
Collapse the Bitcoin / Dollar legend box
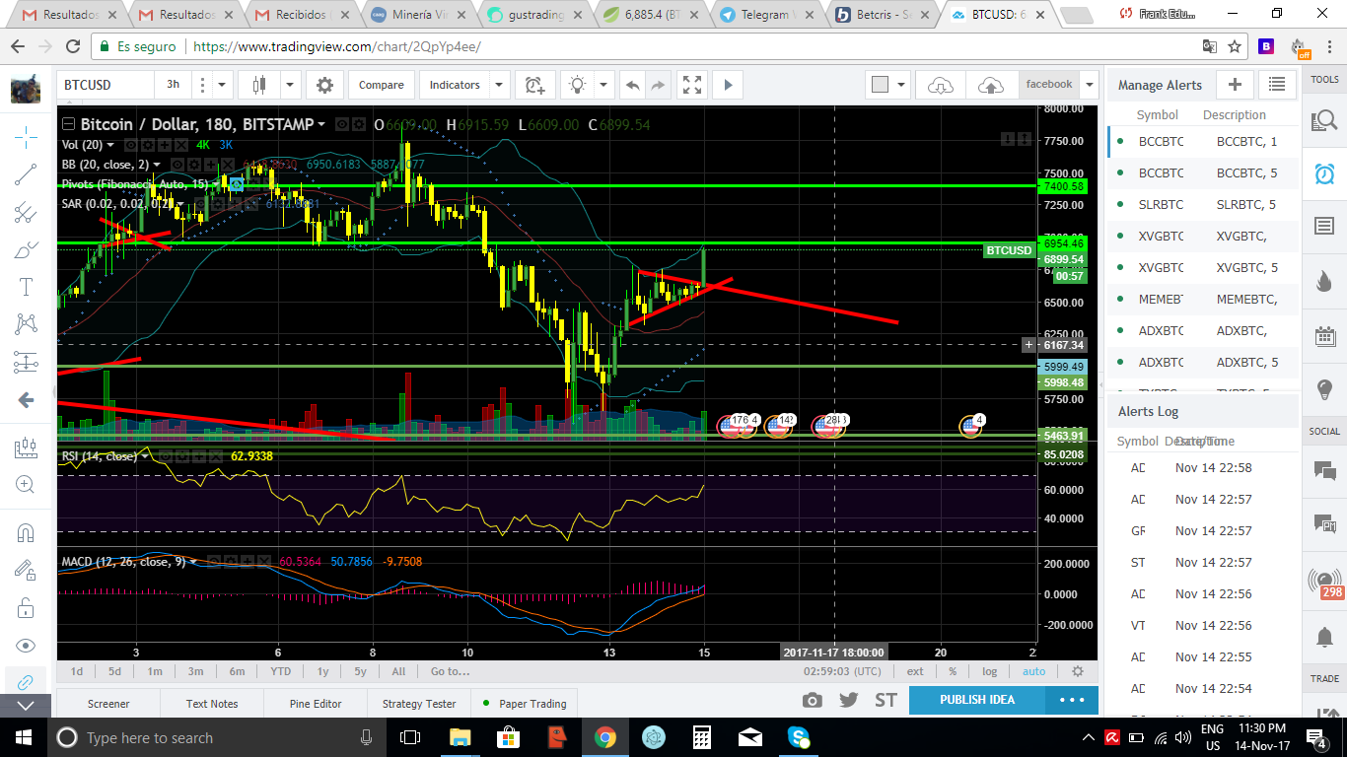click(68, 125)
